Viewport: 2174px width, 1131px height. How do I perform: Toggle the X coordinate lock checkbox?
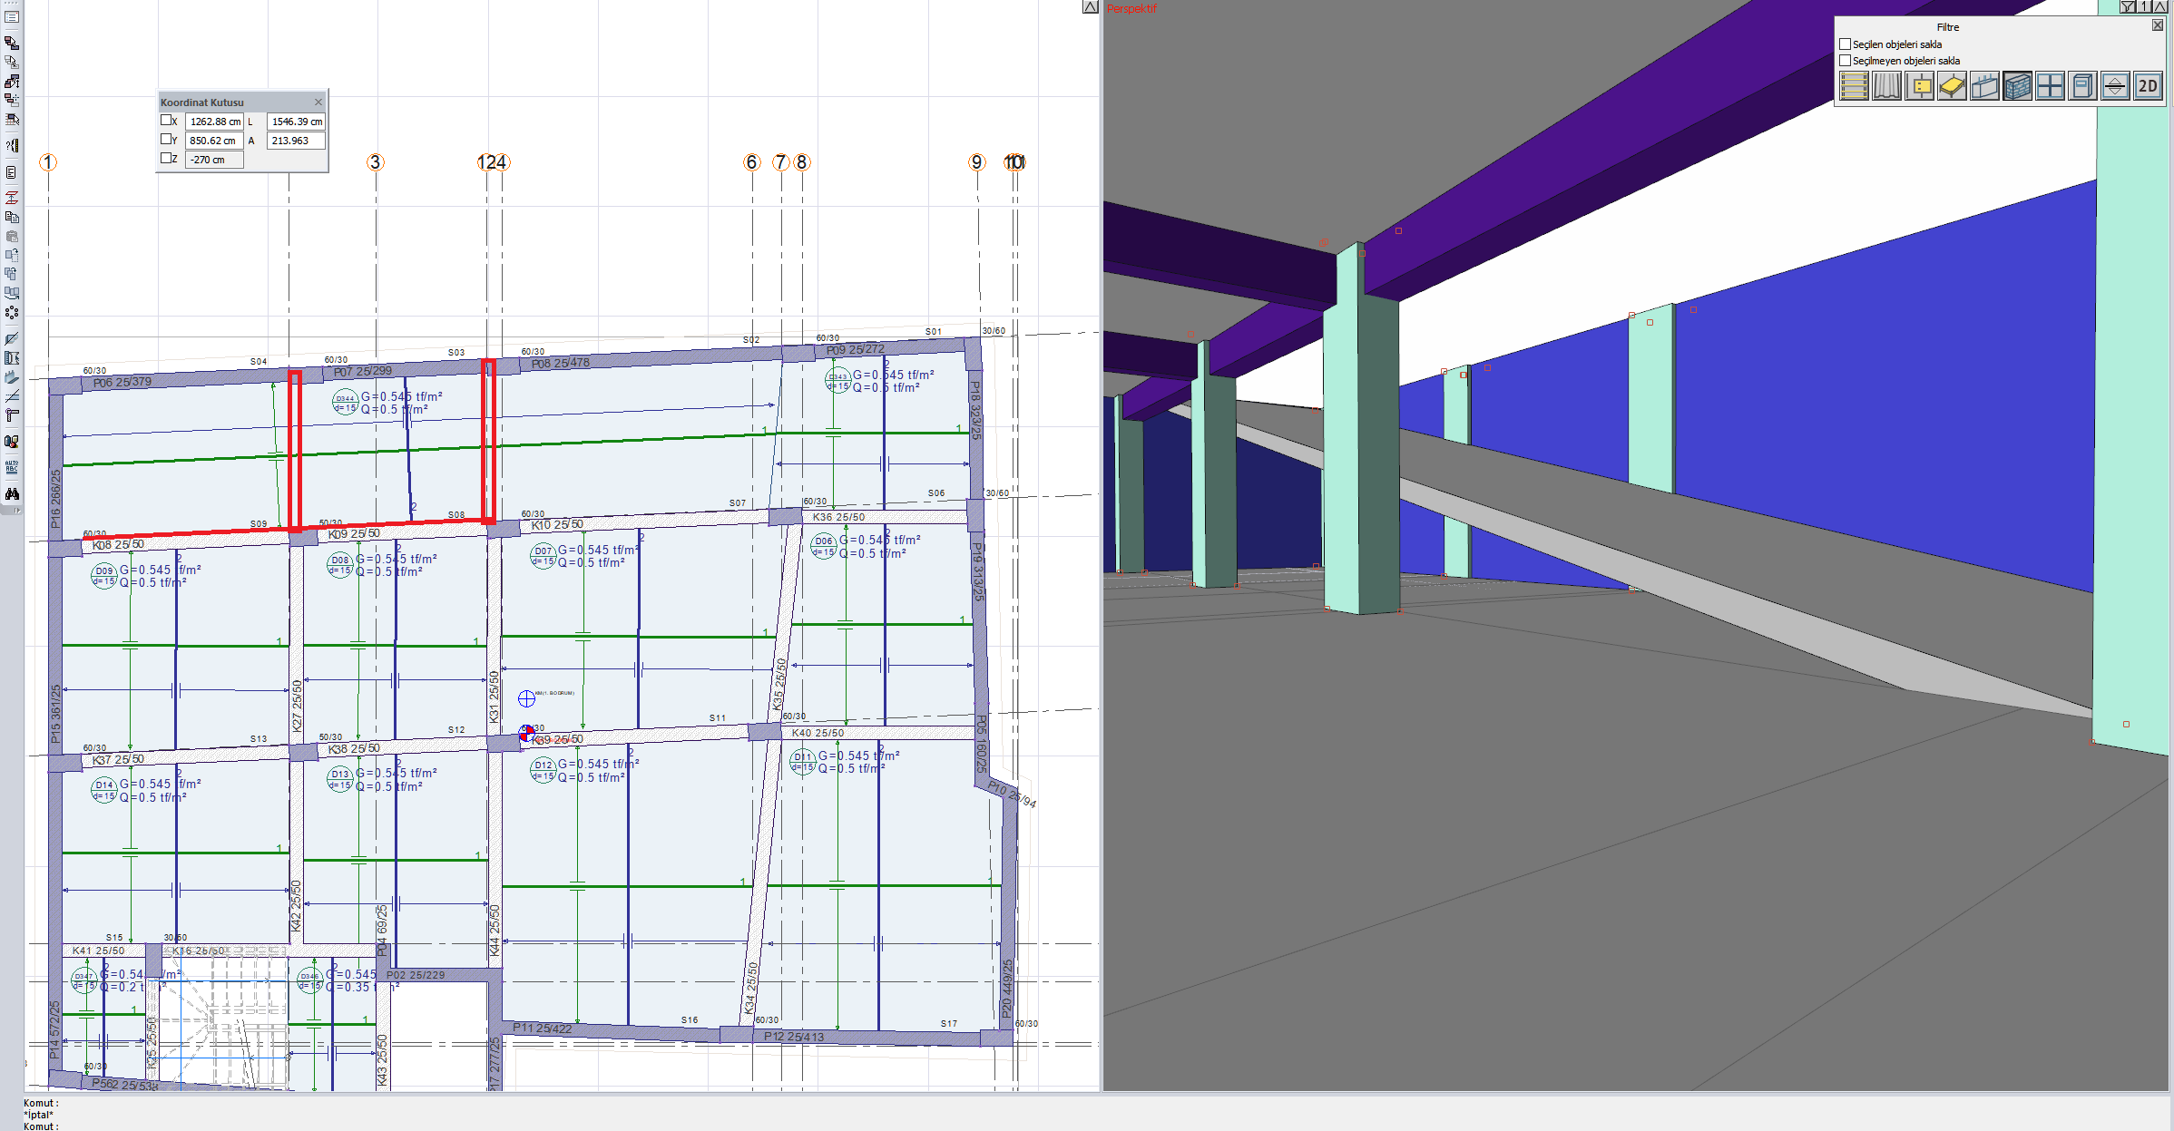pos(166,120)
